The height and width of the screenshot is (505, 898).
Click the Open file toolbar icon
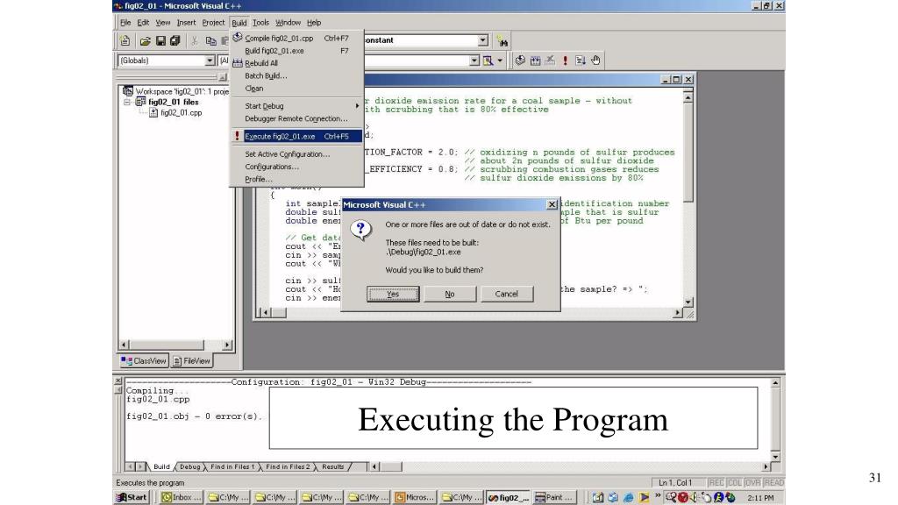click(x=145, y=40)
